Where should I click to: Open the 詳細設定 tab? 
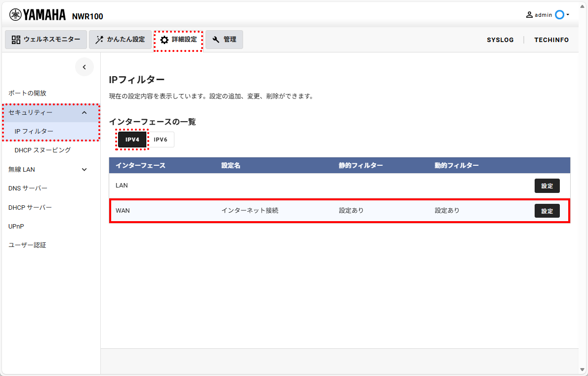tap(178, 40)
